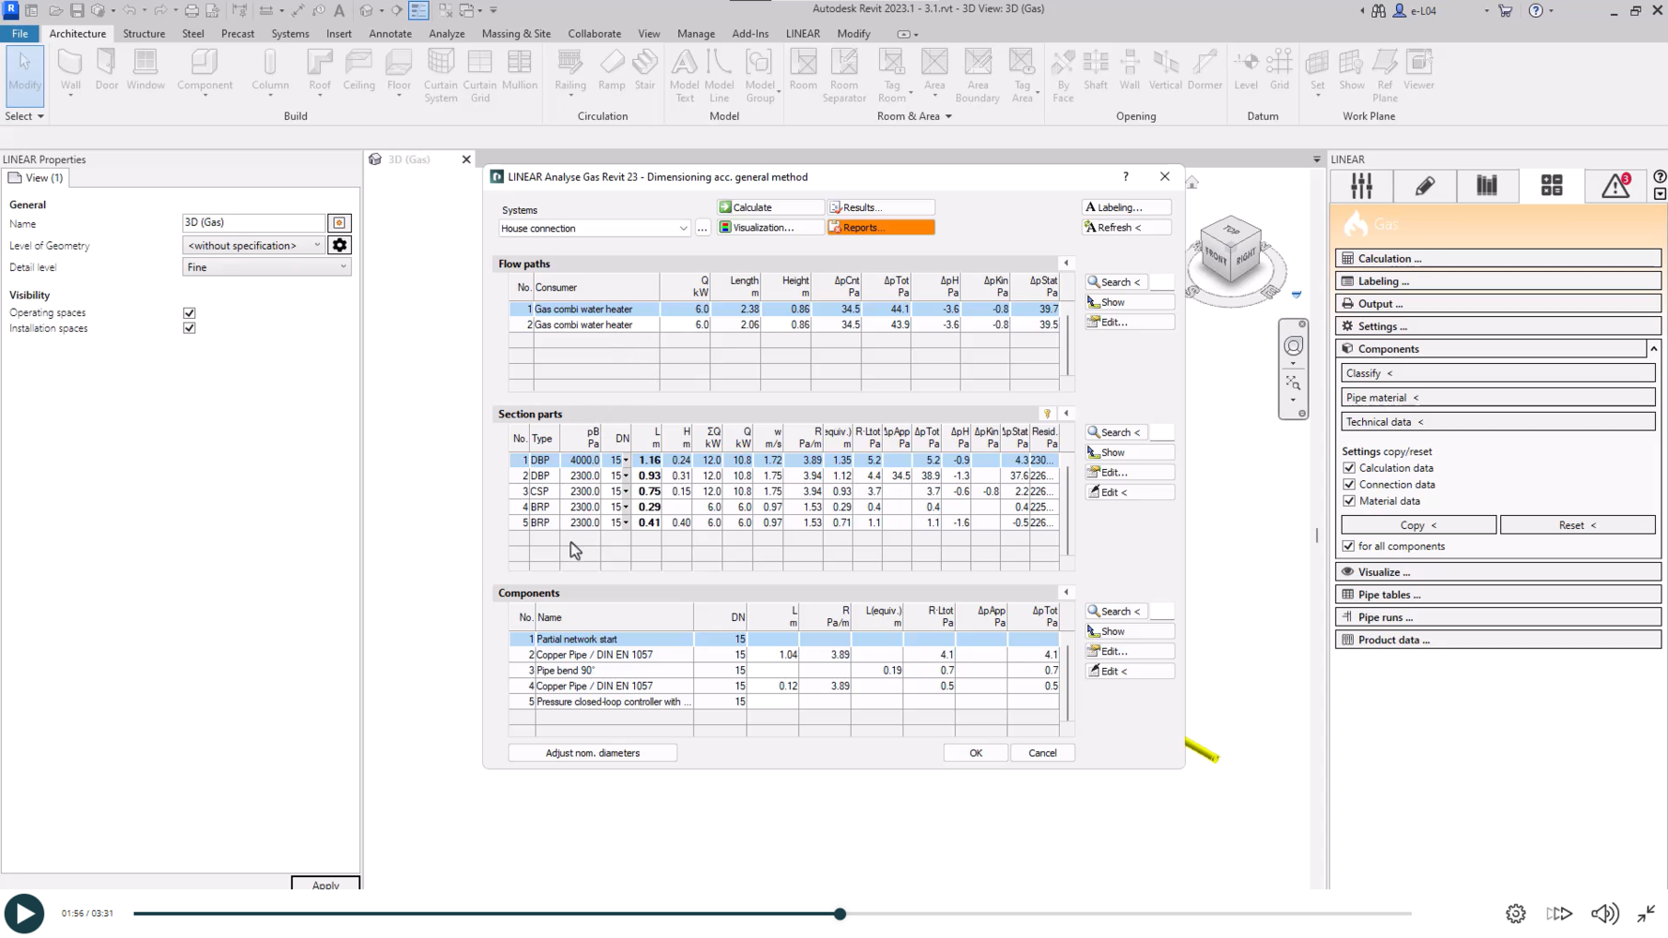The width and height of the screenshot is (1668, 938).
Task: Click the Level of Geometry gear icon
Action: [x=340, y=245]
